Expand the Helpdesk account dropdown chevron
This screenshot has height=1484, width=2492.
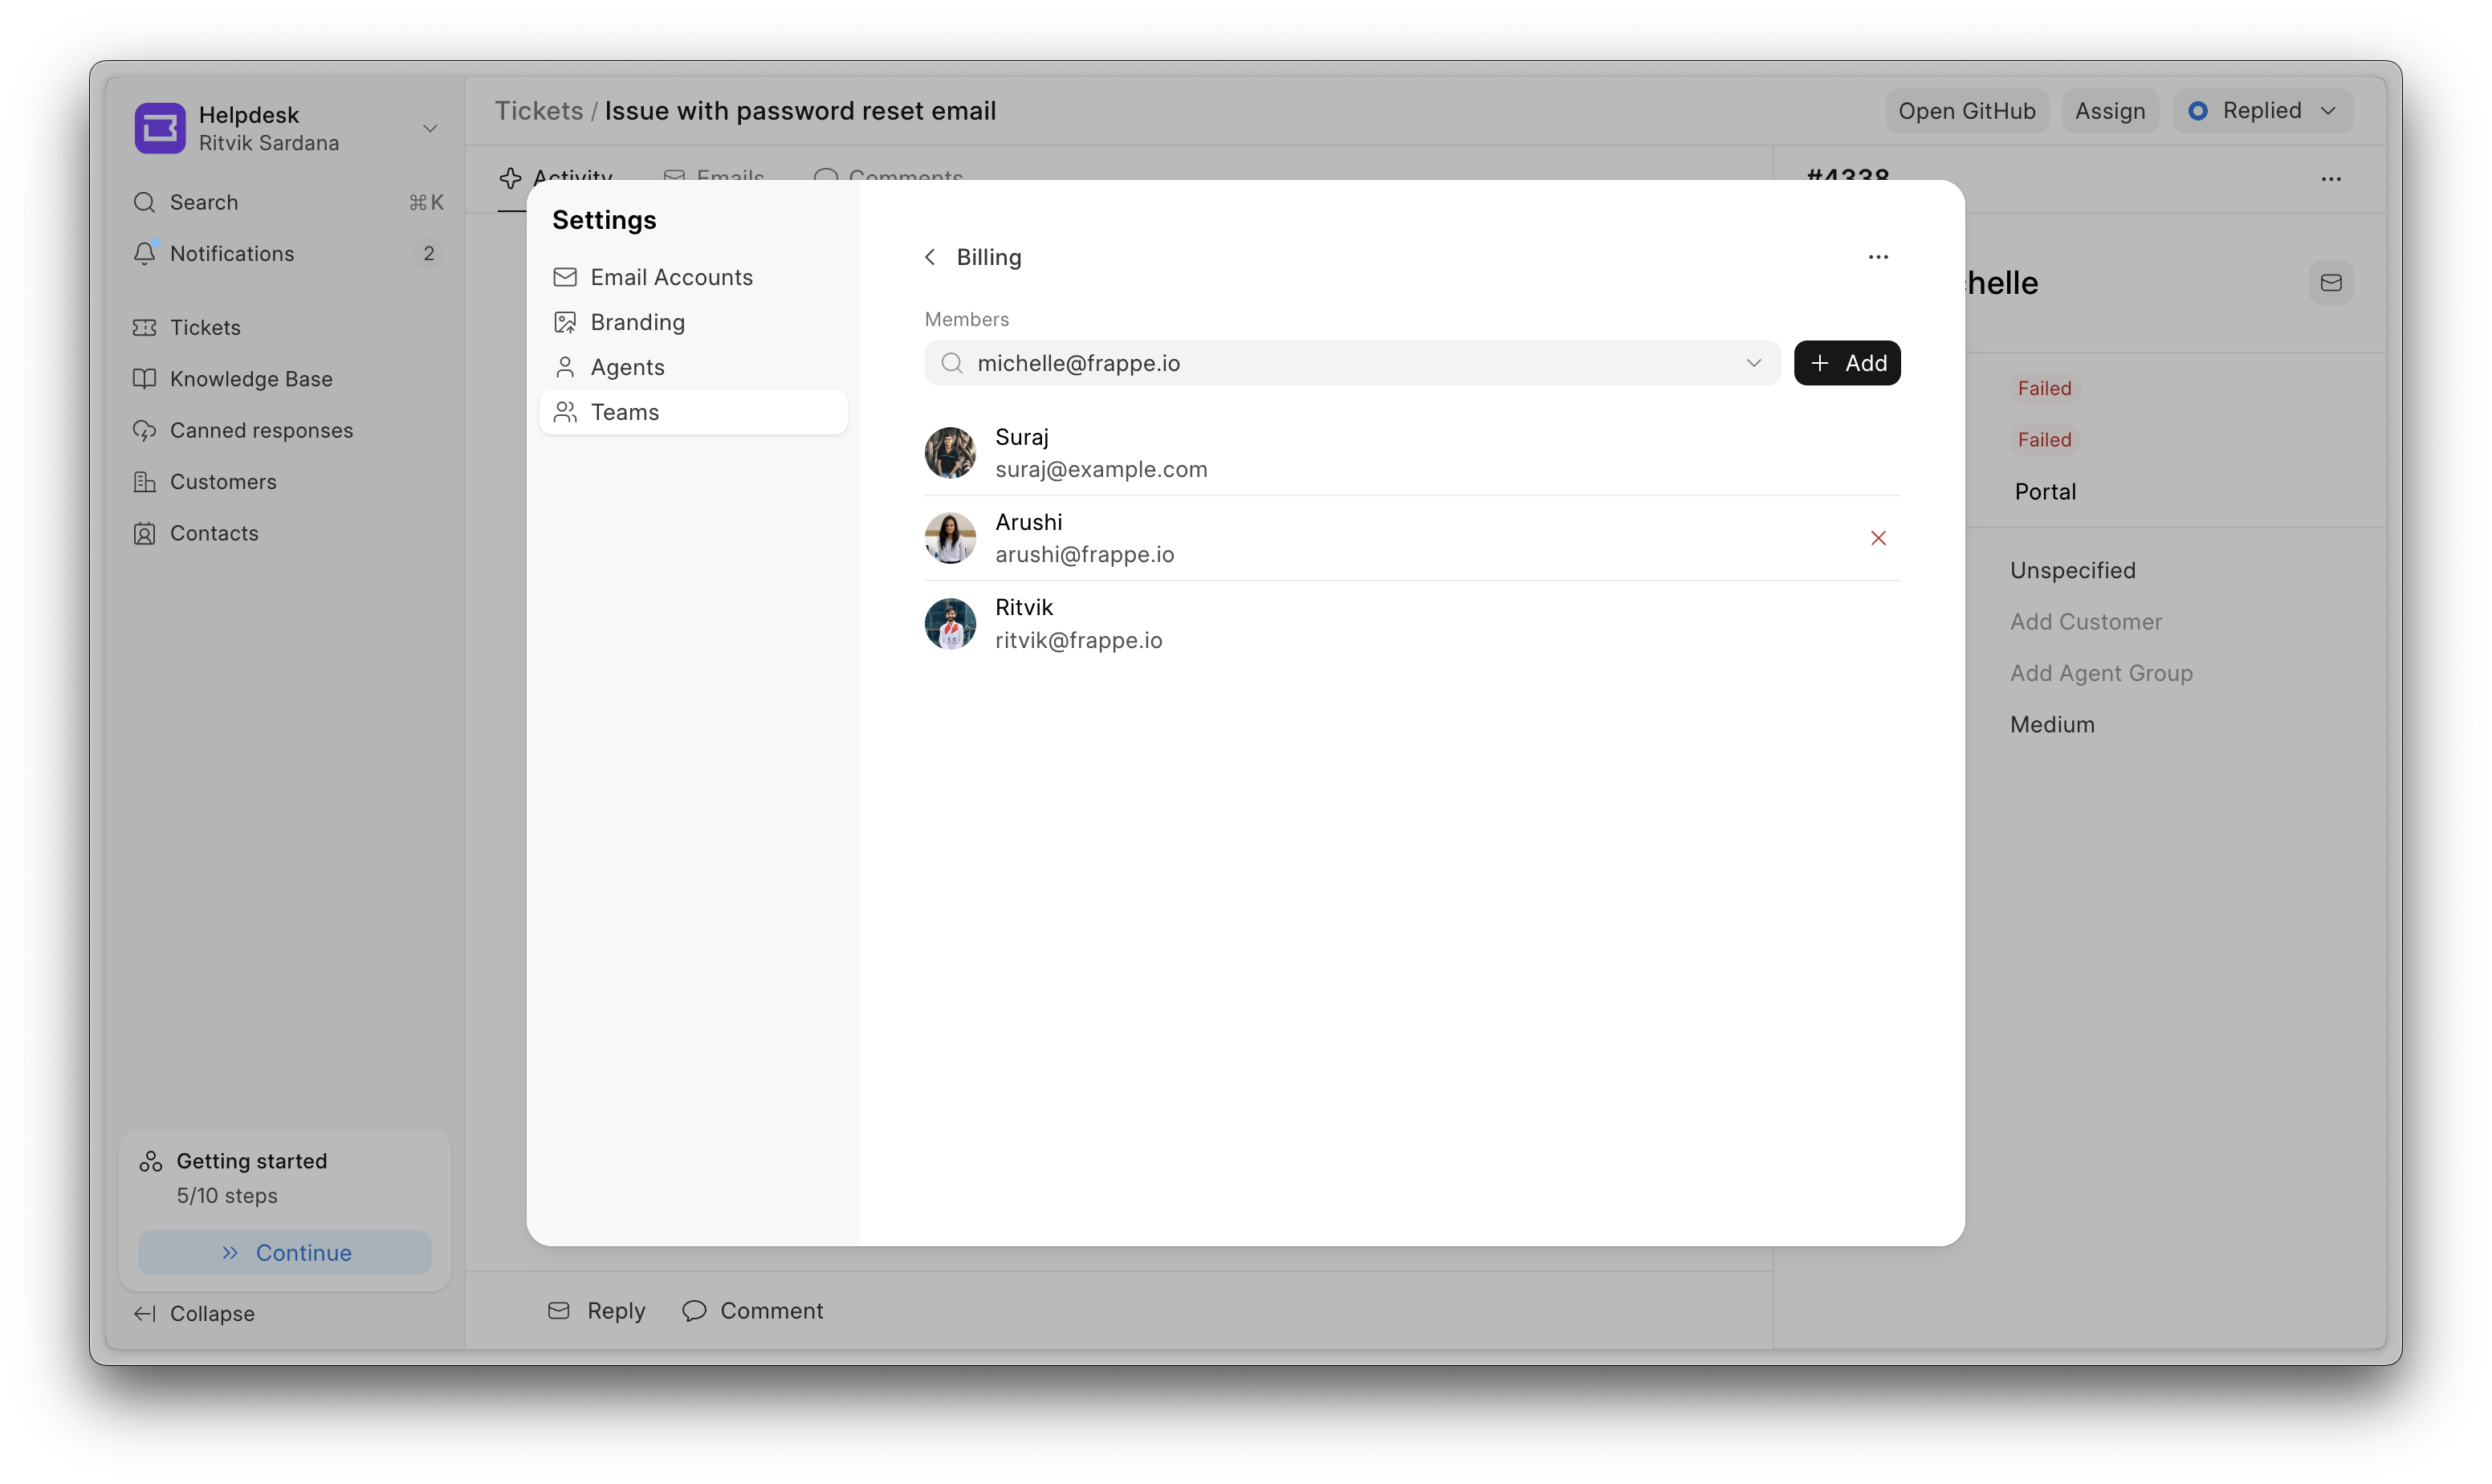click(430, 128)
